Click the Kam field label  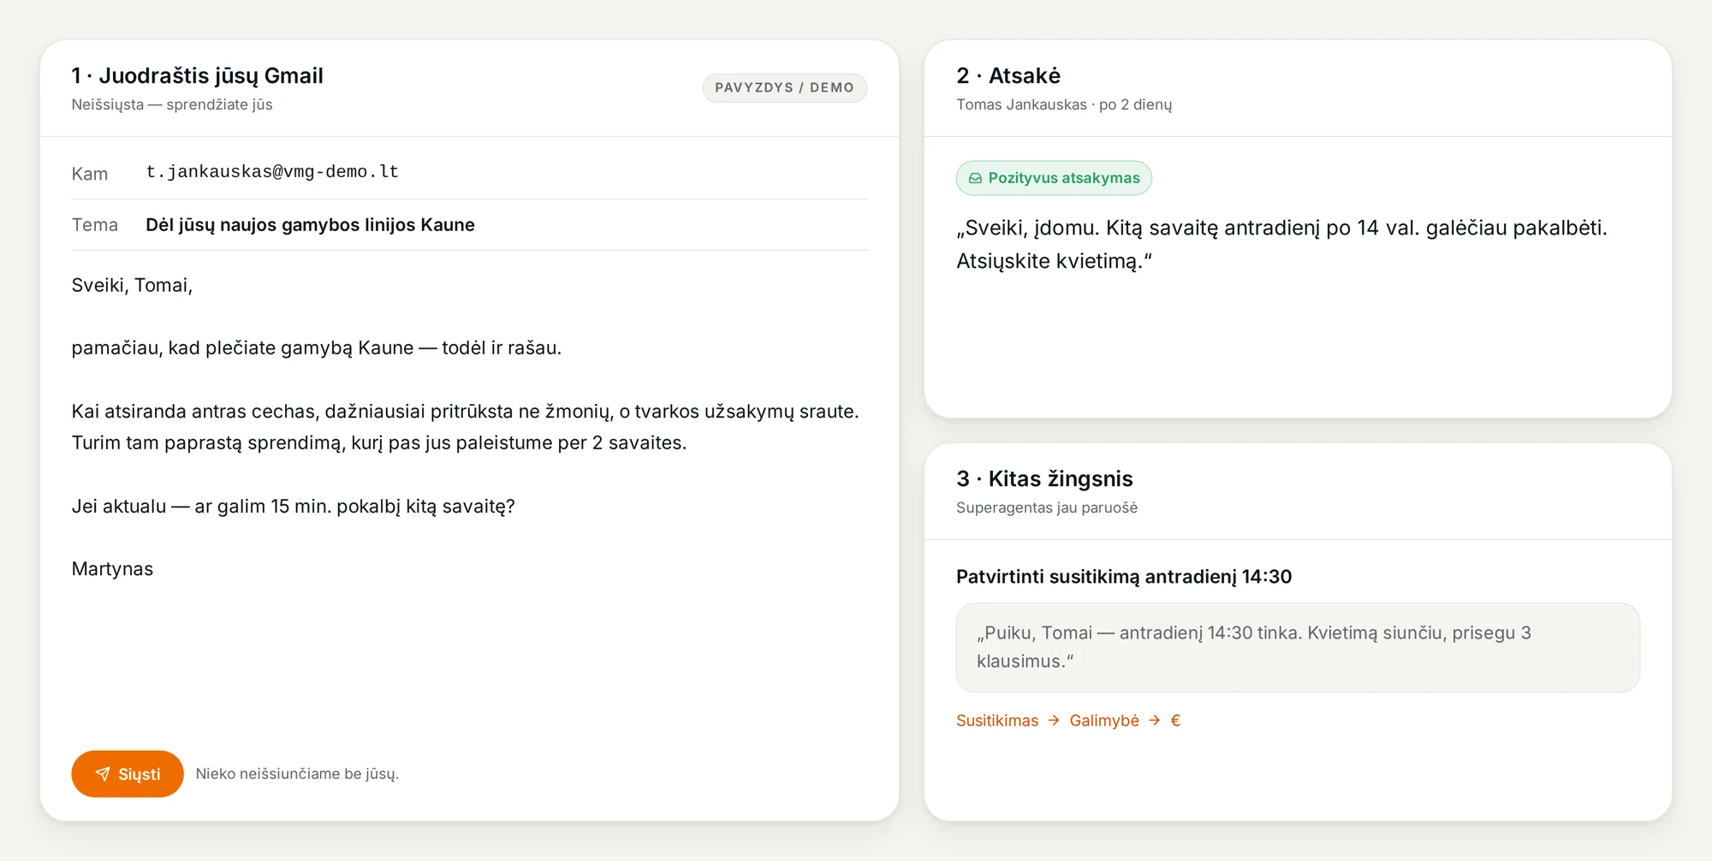(x=90, y=174)
